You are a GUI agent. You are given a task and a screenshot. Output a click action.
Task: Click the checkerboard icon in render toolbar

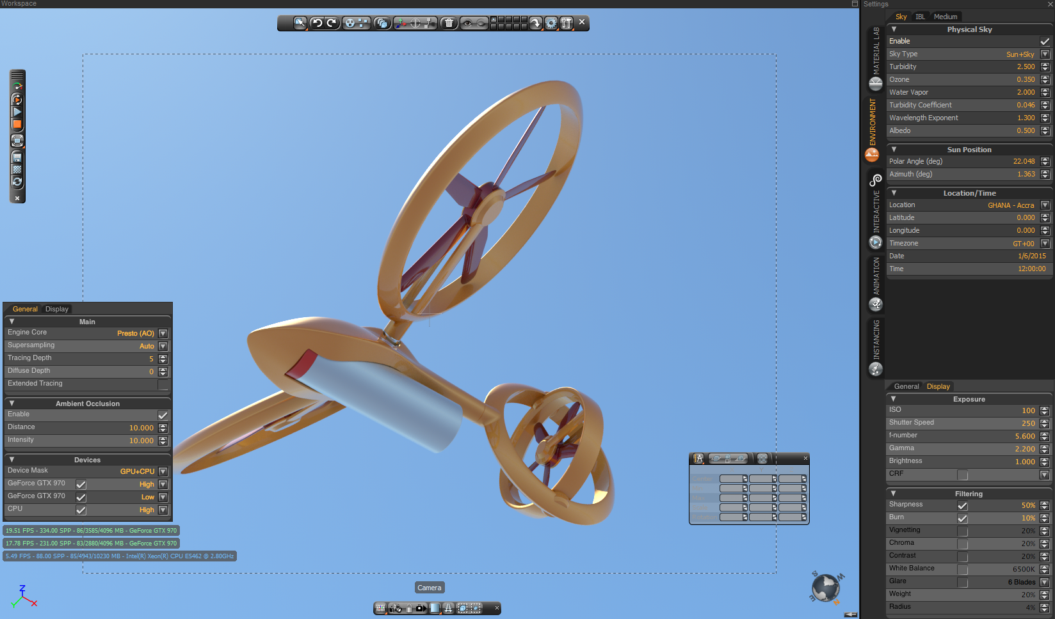tap(17, 169)
